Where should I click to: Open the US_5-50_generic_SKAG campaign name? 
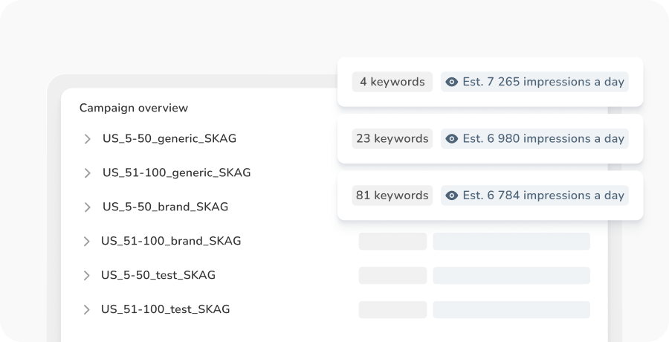tap(169, 138)
